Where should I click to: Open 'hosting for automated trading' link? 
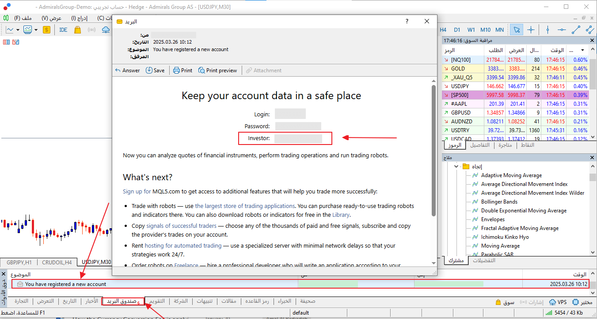pyautogui.click(x=183, y=245)
